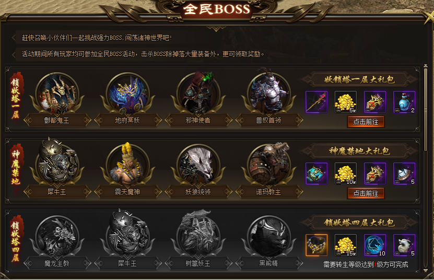Click the staff weapon reward icon

pos(316,102)
